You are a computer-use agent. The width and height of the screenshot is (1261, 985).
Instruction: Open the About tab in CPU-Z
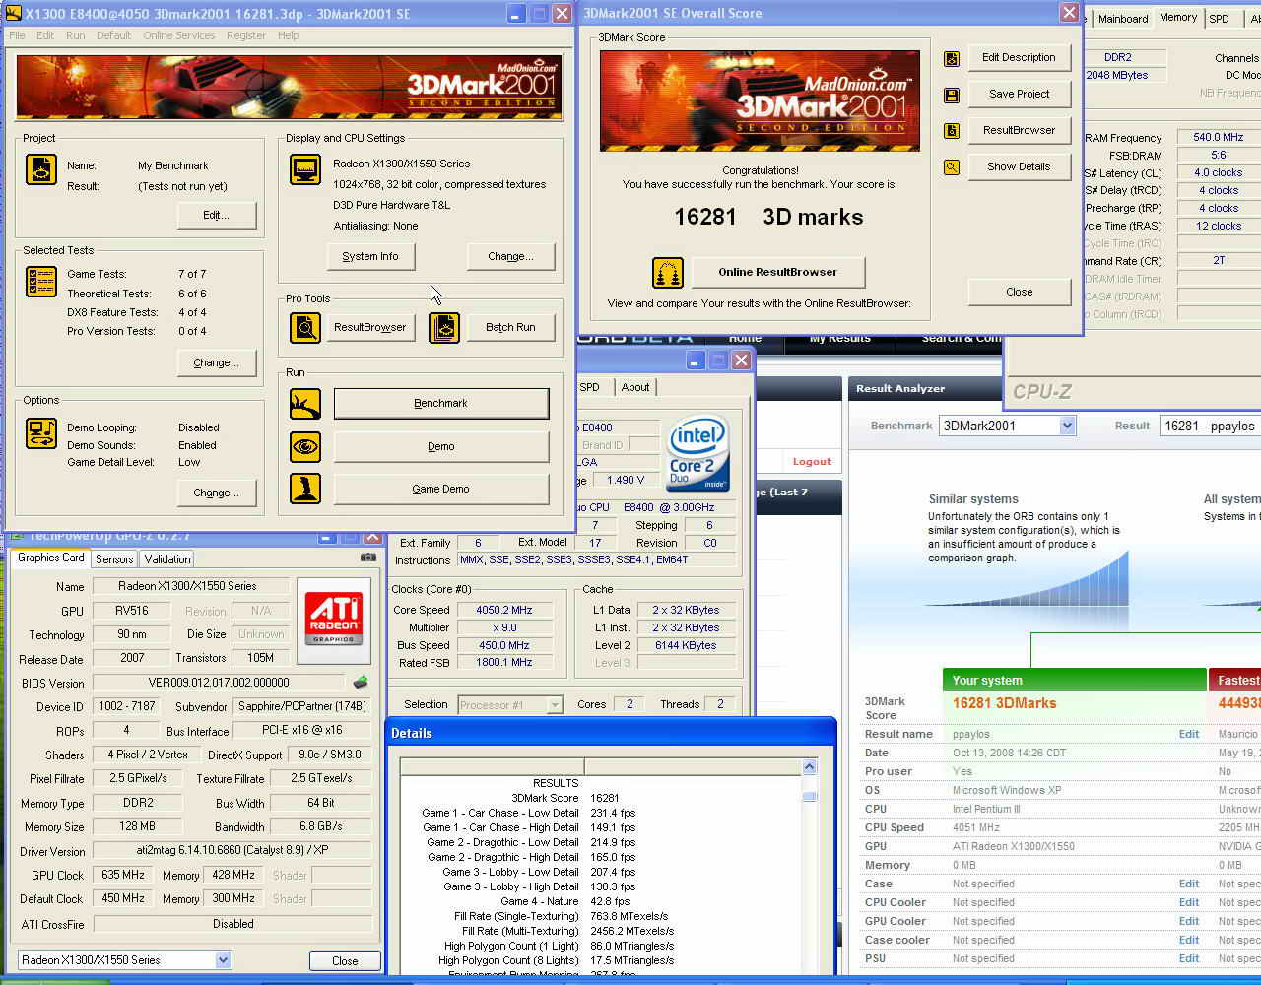[x=635, y=387]
